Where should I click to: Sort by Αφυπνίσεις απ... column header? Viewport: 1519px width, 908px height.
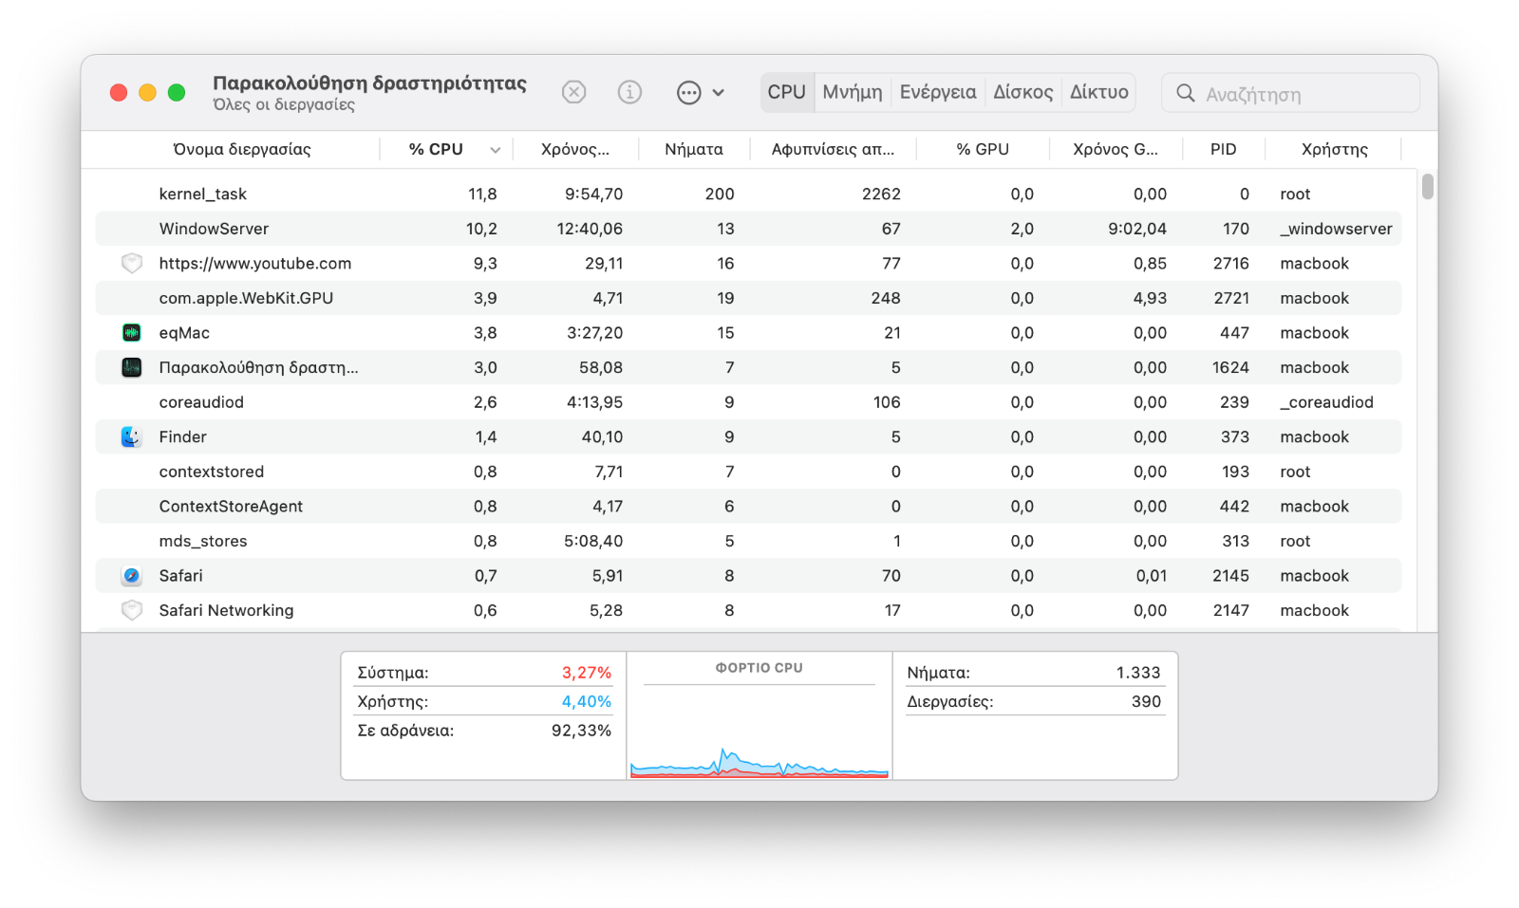tap(833, 149)
